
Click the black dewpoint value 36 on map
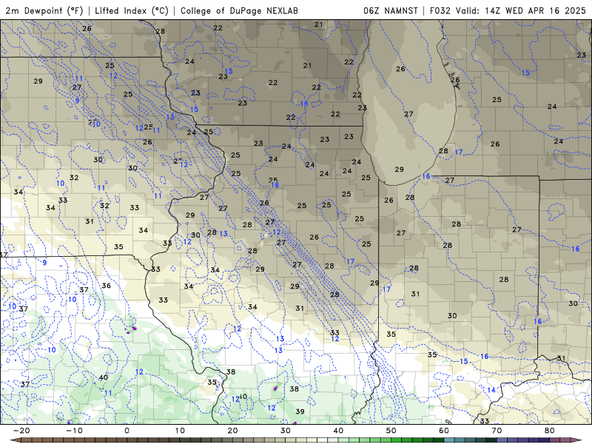pyautogui.click(x=106, y=286)
